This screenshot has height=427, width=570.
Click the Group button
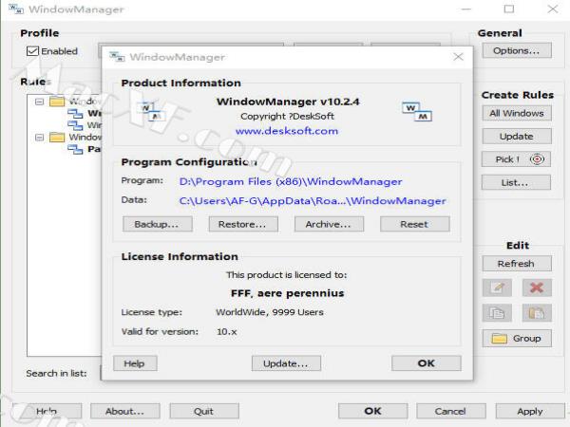click(517, 339)
